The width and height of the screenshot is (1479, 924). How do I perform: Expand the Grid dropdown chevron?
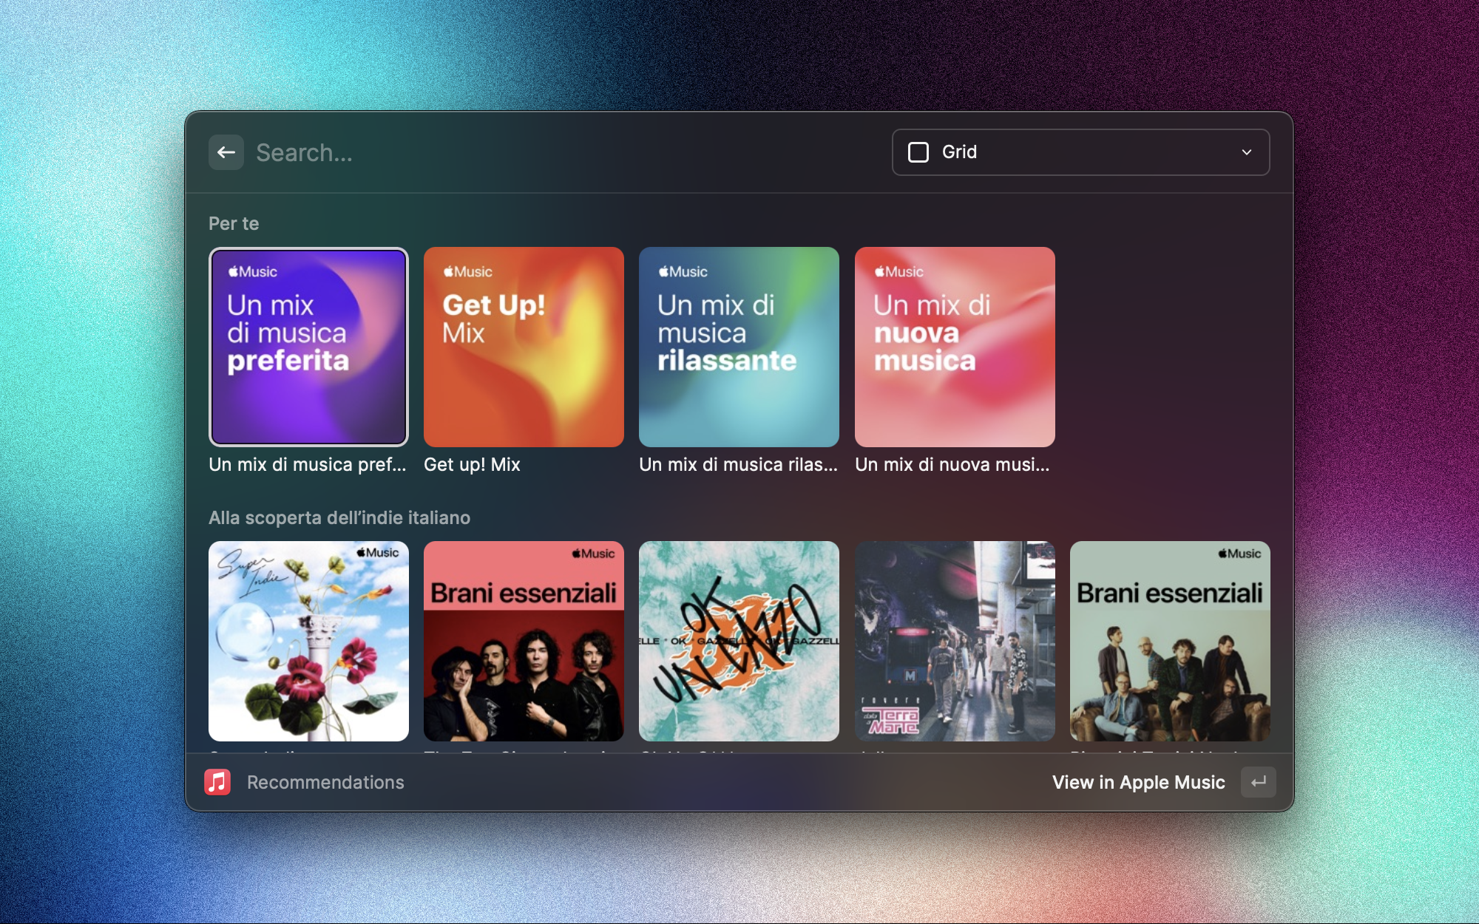click(1247, 152)
